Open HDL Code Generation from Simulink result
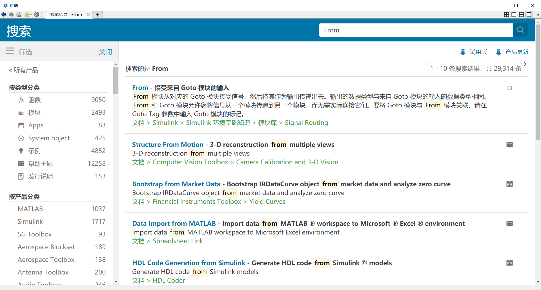 pos(189,263)
